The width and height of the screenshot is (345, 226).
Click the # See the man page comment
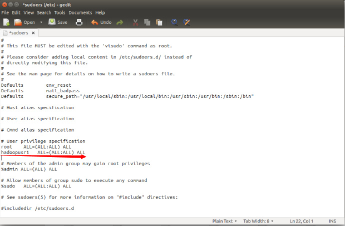point(88,74)
